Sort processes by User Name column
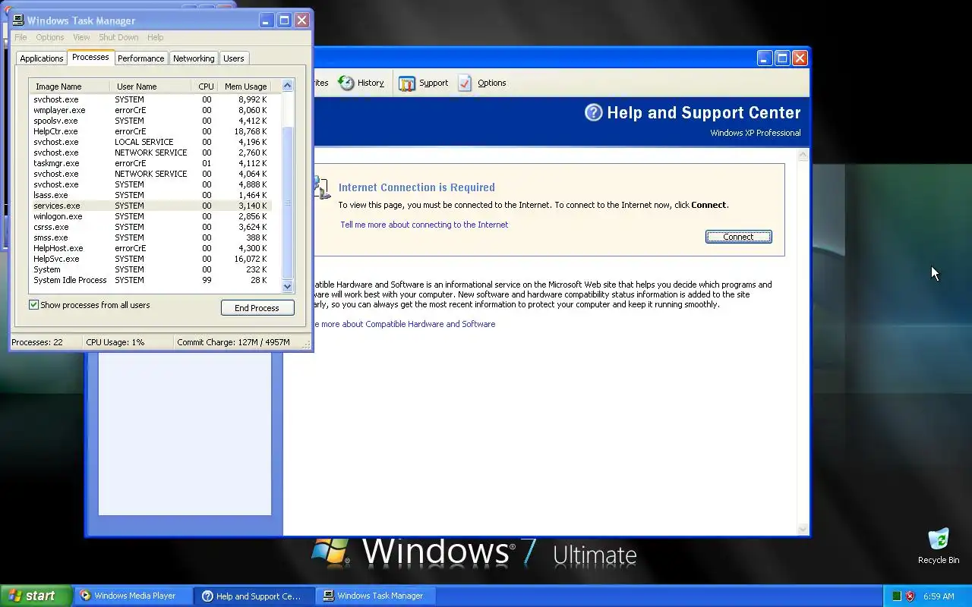Image resolution: width=972 pixels, height=607 pixels. 150,86
